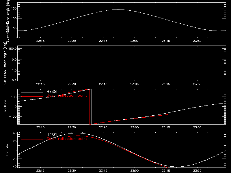The image size is (231, 173).
Task: Choose the 22:45 label under the Longitude plot
Action: 103,127
